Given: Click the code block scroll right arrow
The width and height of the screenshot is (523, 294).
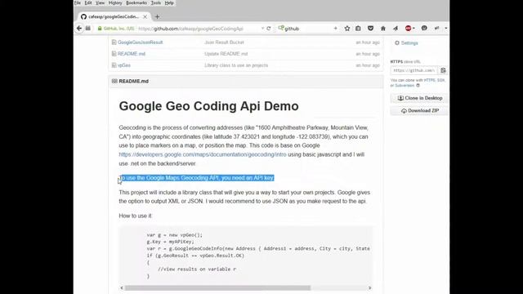Looking at the screenshot, I should click(369, 287).
